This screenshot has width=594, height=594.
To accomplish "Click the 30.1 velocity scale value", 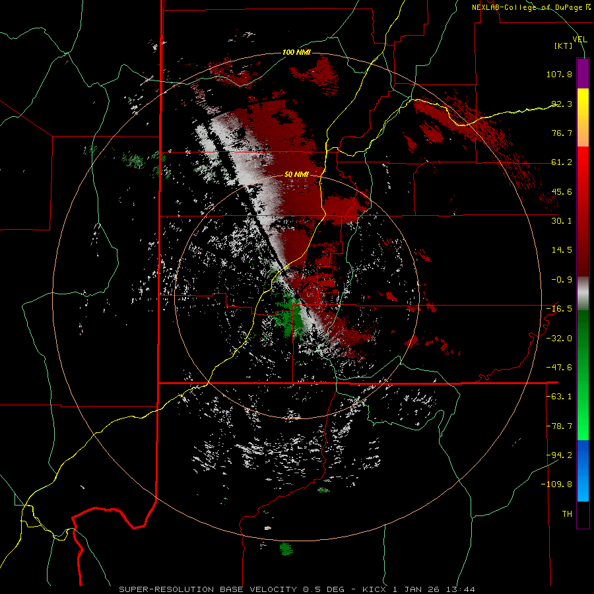I will tap(562, 221).
